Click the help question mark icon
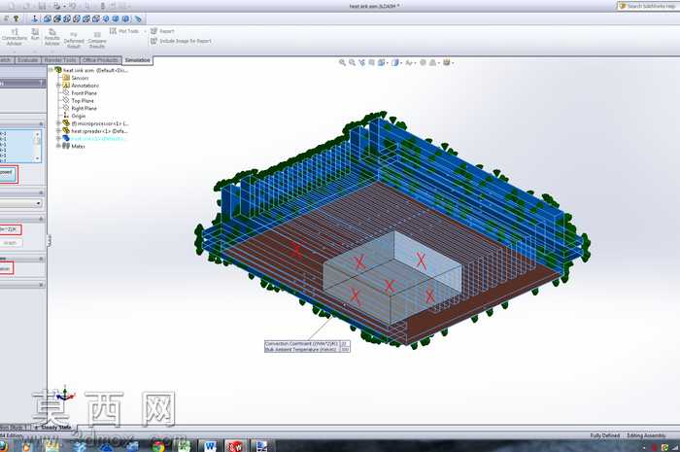This screenshot has height=452, width=680. (17, 18)
